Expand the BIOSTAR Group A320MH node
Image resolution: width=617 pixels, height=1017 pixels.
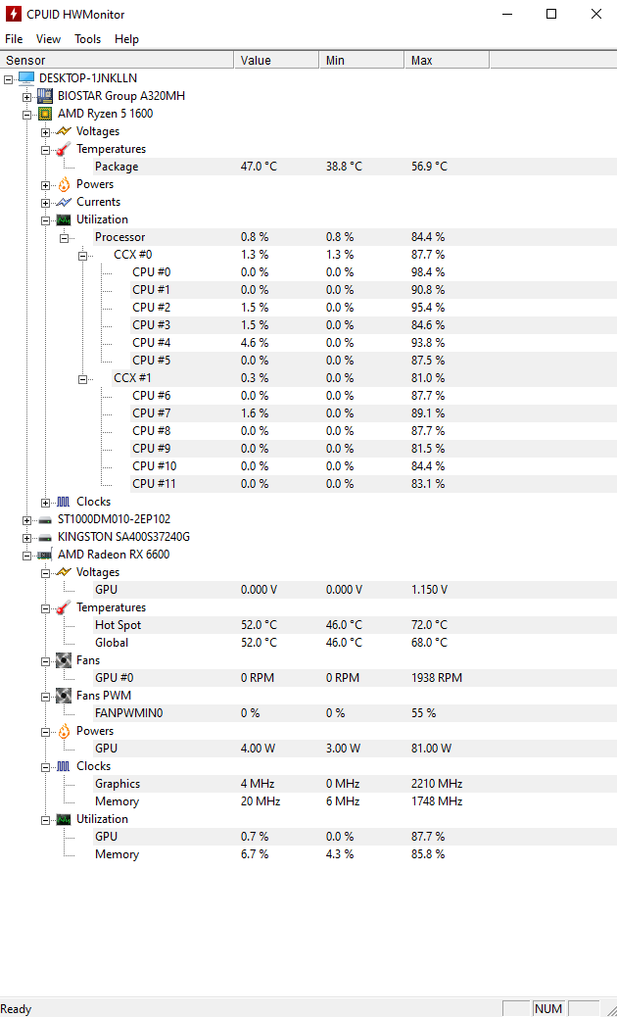click(26, 97)
